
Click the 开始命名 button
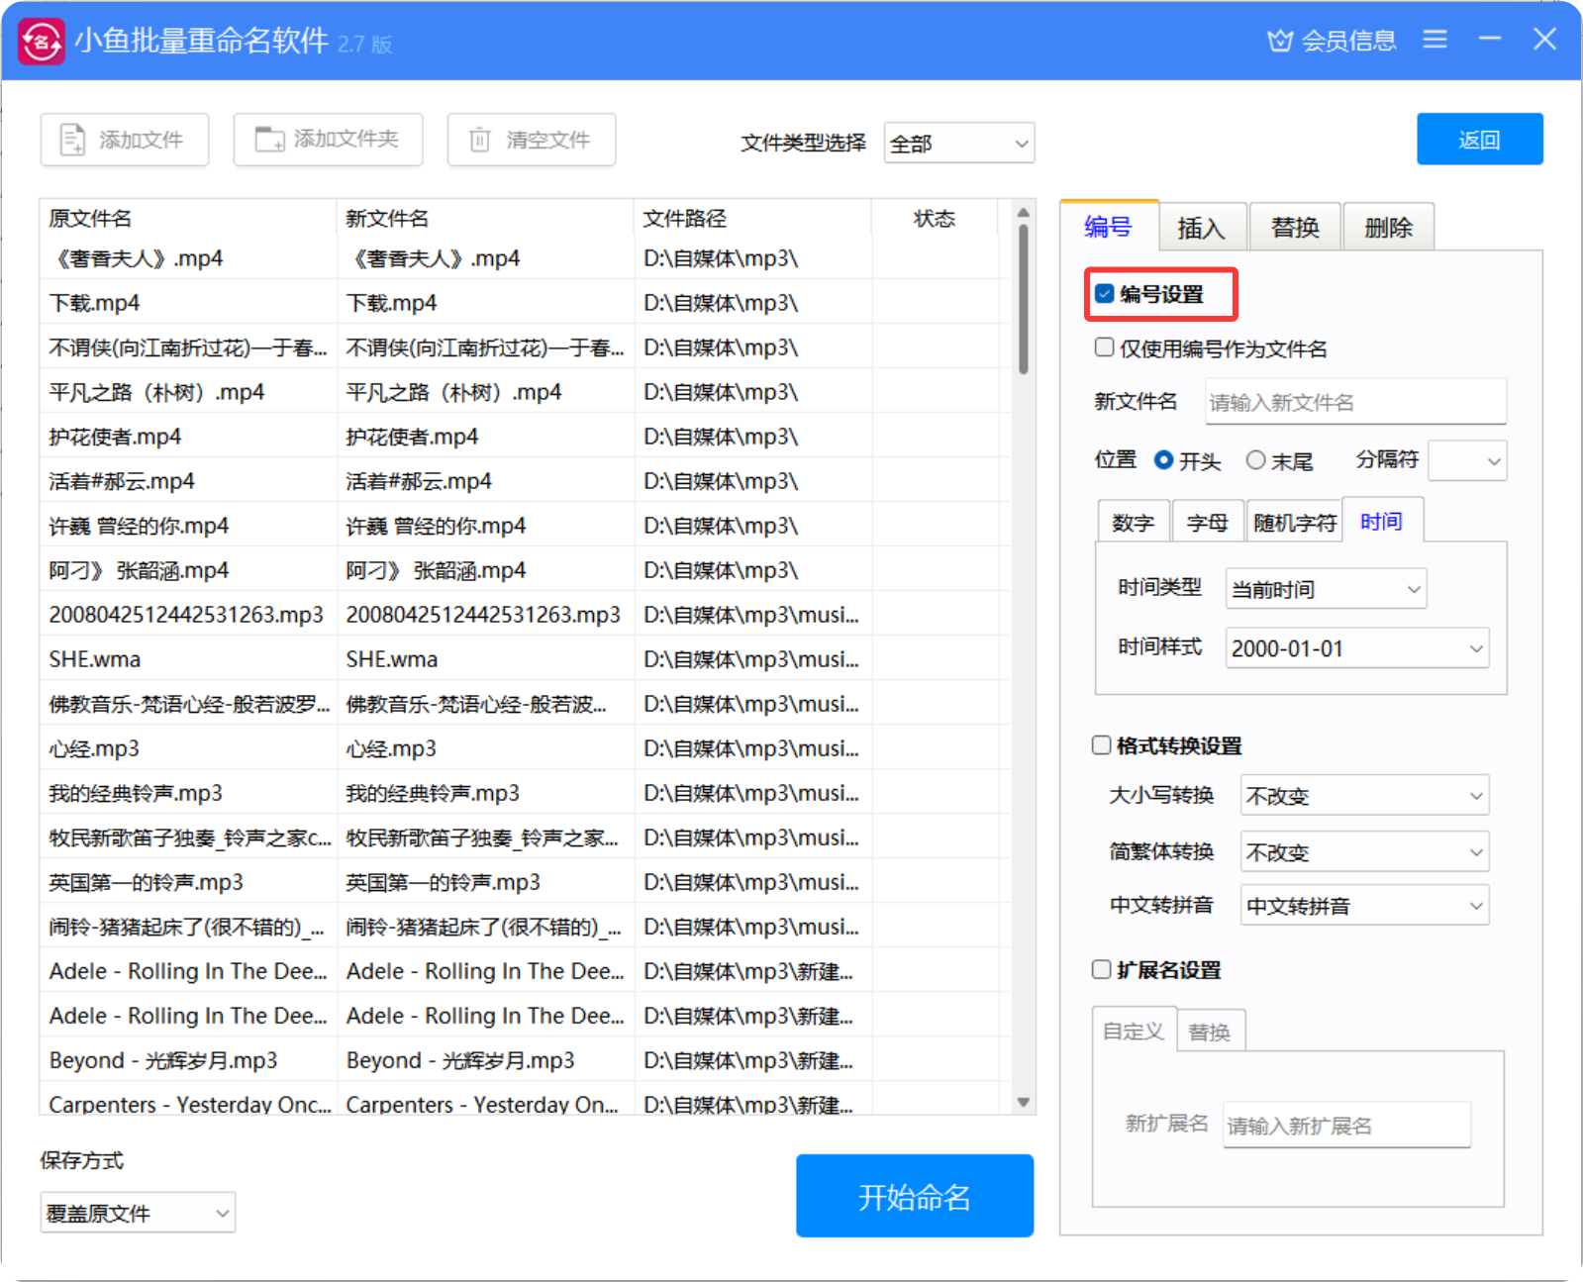coord(914,1196)
